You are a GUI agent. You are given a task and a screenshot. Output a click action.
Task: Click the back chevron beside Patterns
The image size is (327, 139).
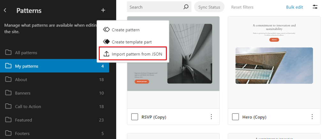5,10
